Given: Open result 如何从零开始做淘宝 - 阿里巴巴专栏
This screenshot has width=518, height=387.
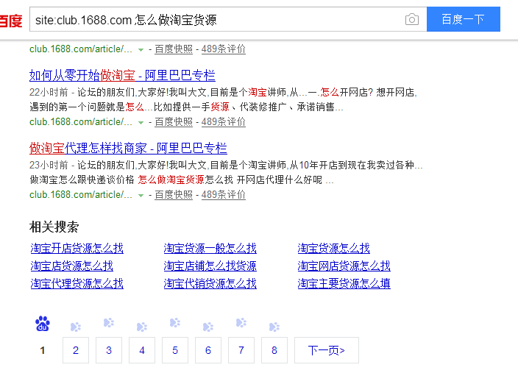Looking at the screenshot, I should point(122,75).
